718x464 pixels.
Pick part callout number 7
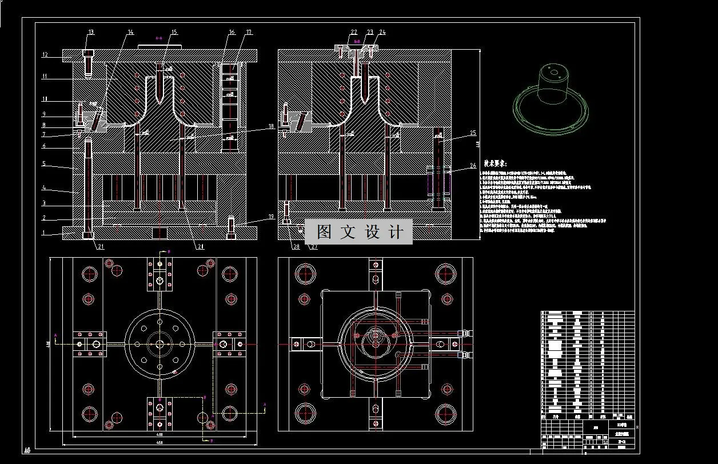click(x=43, y=135)
